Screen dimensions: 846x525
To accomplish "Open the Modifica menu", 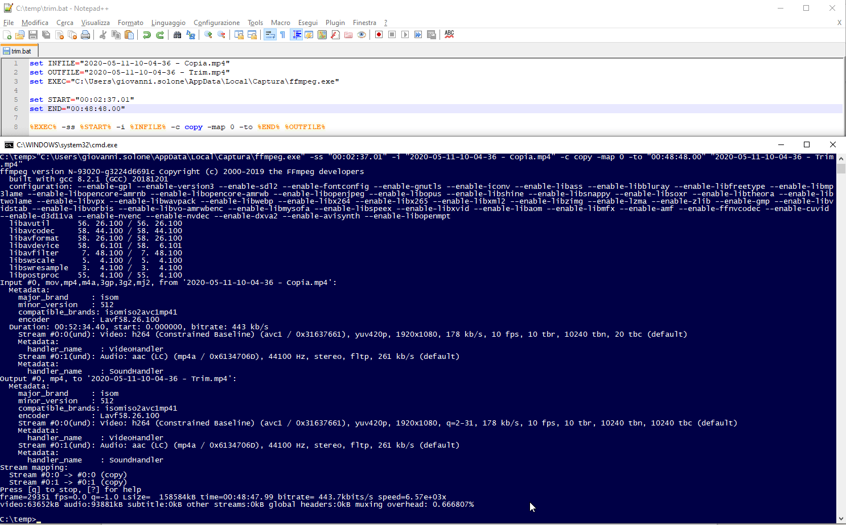I will (x=35, y=23).
